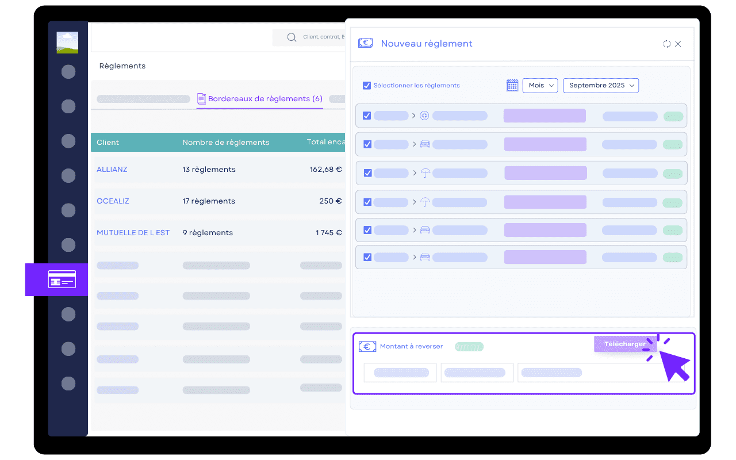The image size is (736, 460).
Task: Click the umbrella icon in third payment row
Action: 425,173
